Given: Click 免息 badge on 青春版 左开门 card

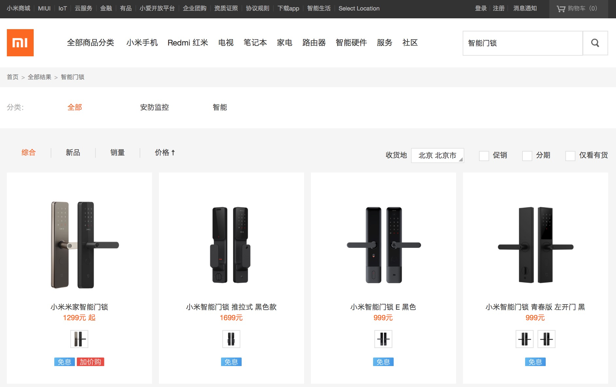Looking at the screenshot, I should tap(535, 362).
